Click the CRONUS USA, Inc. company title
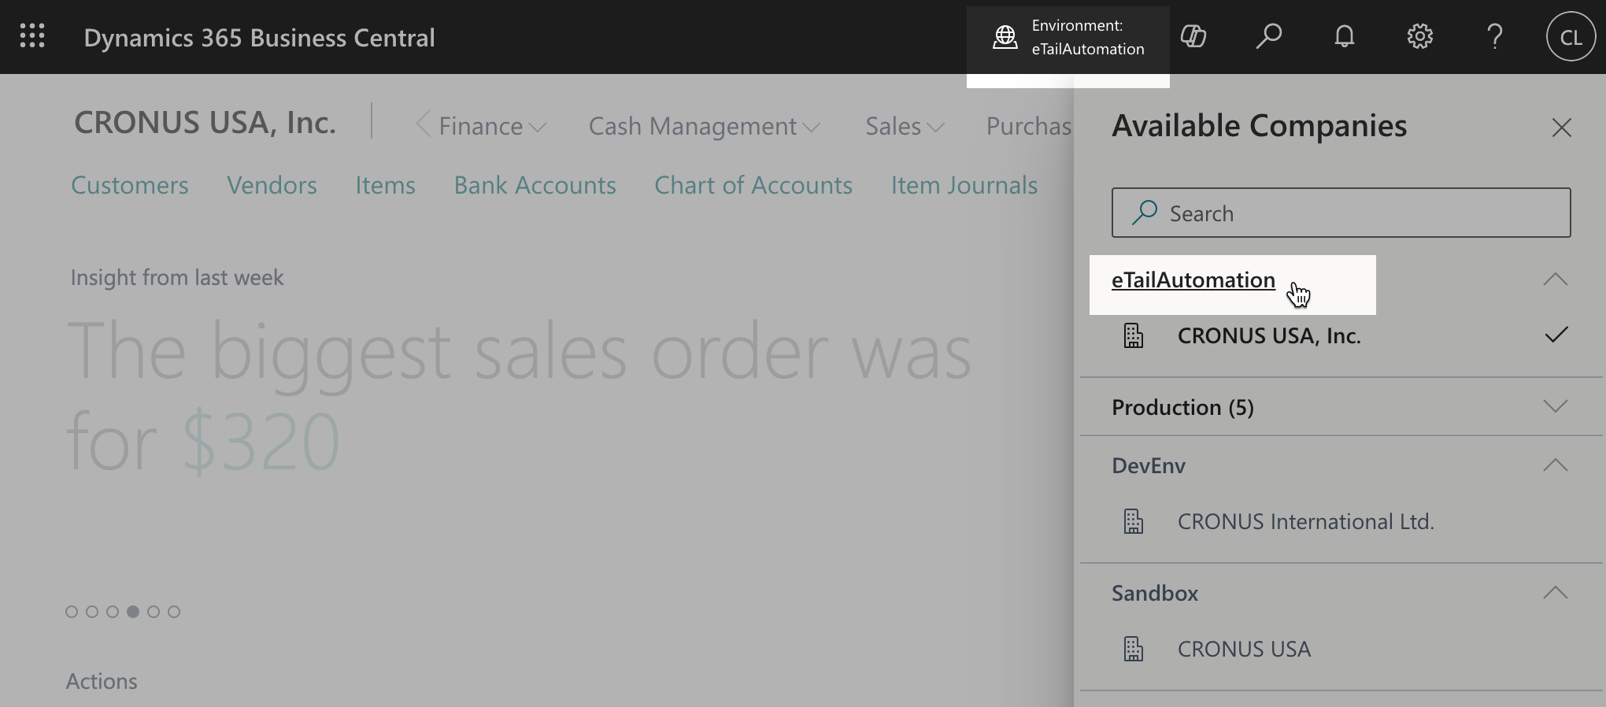The width and height of the screenshot is (1606, 707). click(205, 123)
